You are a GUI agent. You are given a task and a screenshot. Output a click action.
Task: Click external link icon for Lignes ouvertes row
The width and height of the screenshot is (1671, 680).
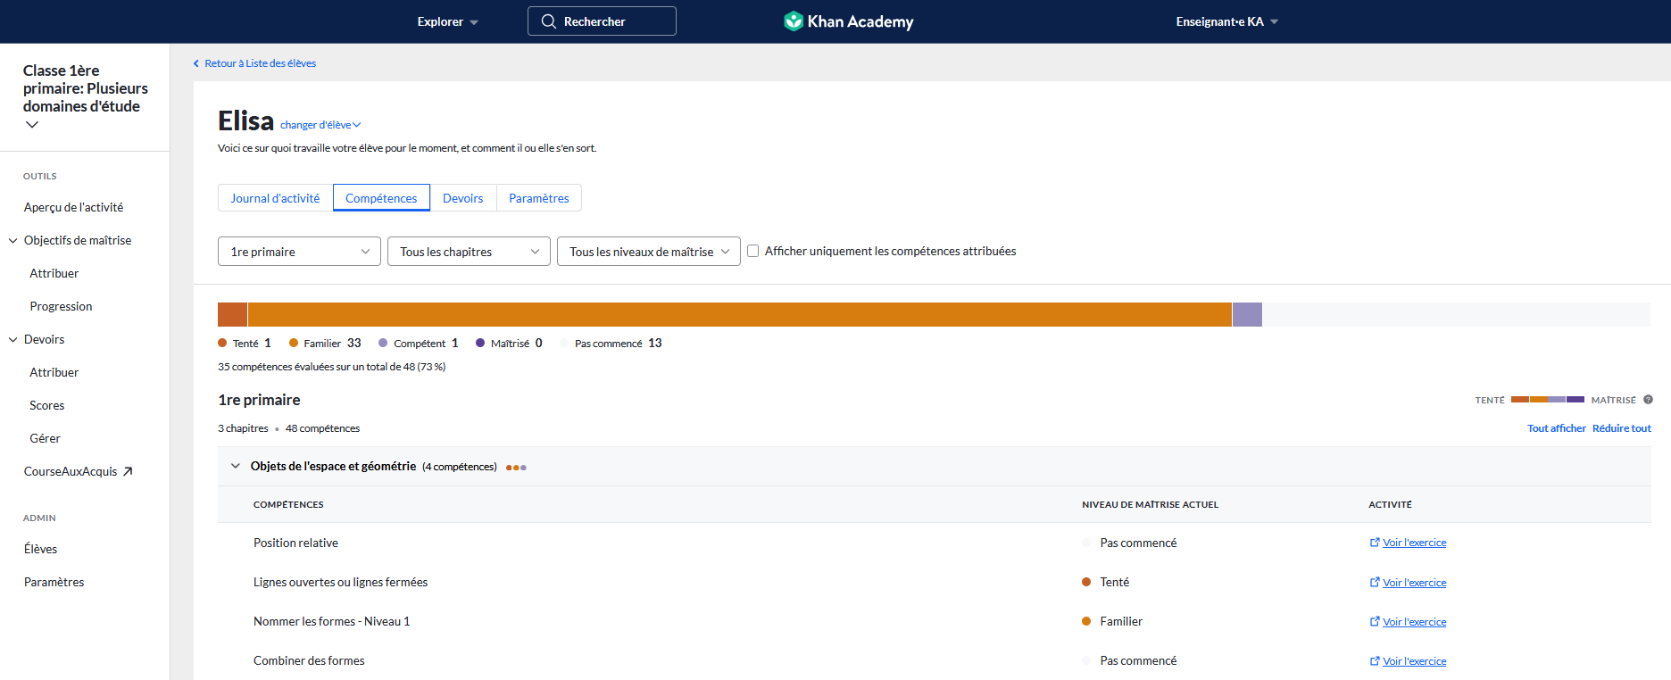[x=1375, y=582]
